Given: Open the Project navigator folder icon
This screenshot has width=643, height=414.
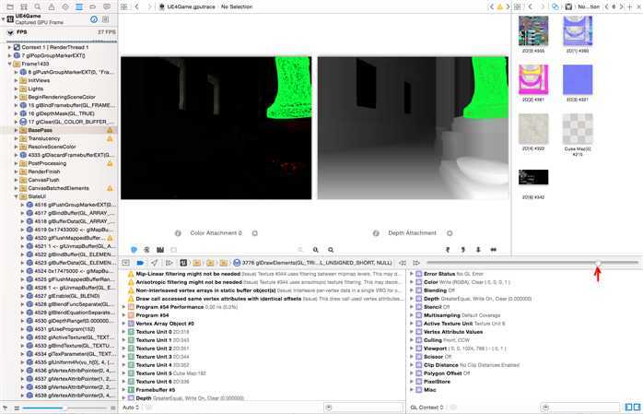Looking at the screenshot, I should (10, 6).
